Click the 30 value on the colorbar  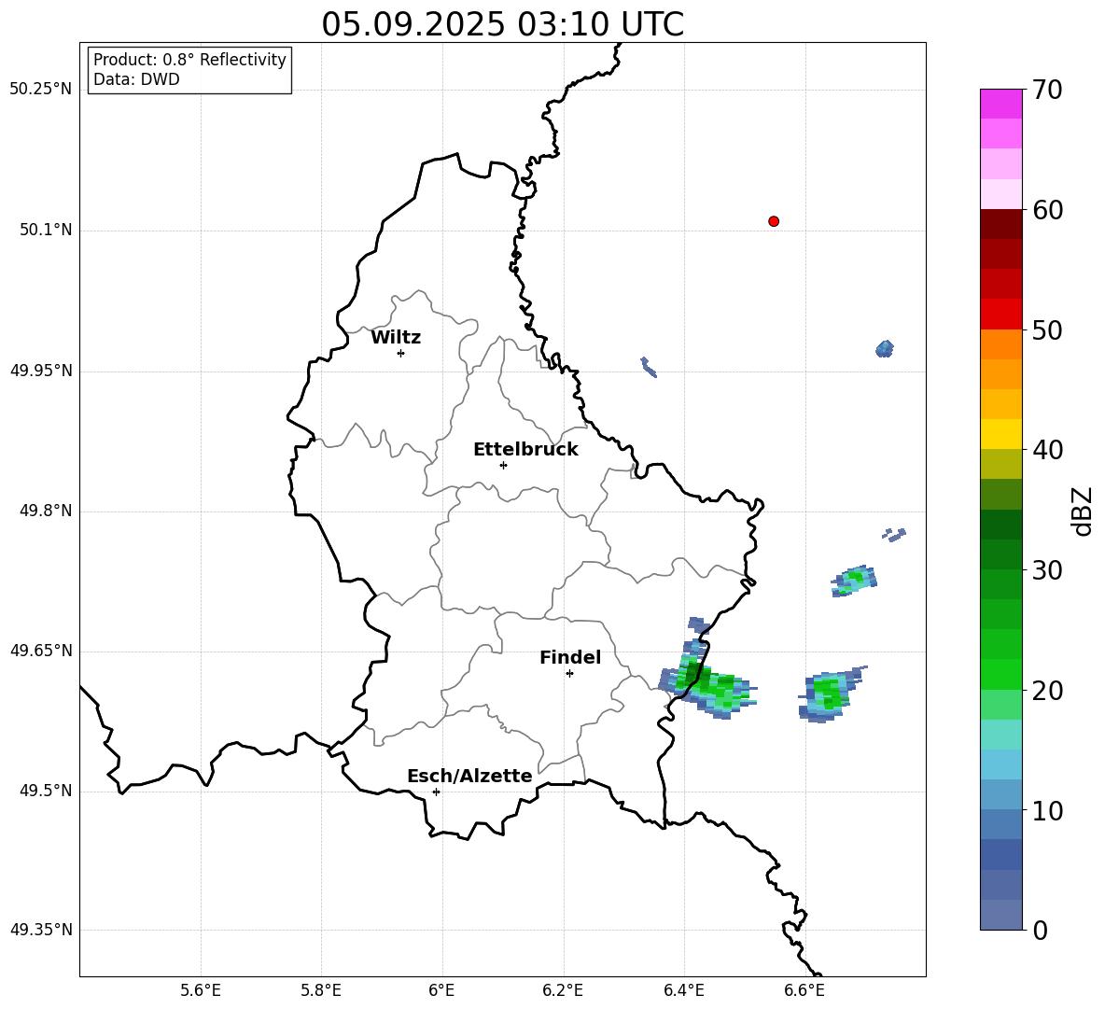1047,570
